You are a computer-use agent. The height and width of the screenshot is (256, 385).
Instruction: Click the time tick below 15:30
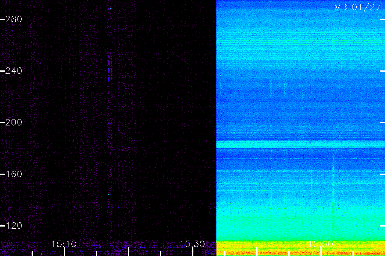click(x=193, y=252)
